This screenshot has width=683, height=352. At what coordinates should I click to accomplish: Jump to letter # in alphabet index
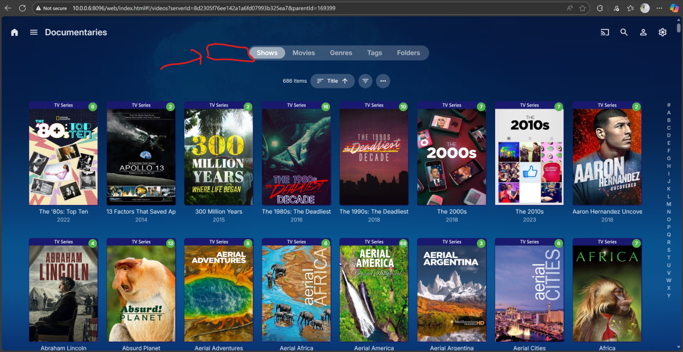click(x=669, y=105)
